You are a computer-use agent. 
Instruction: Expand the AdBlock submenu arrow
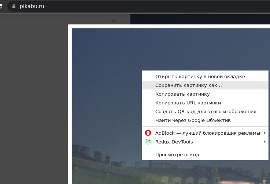point(265,133)
